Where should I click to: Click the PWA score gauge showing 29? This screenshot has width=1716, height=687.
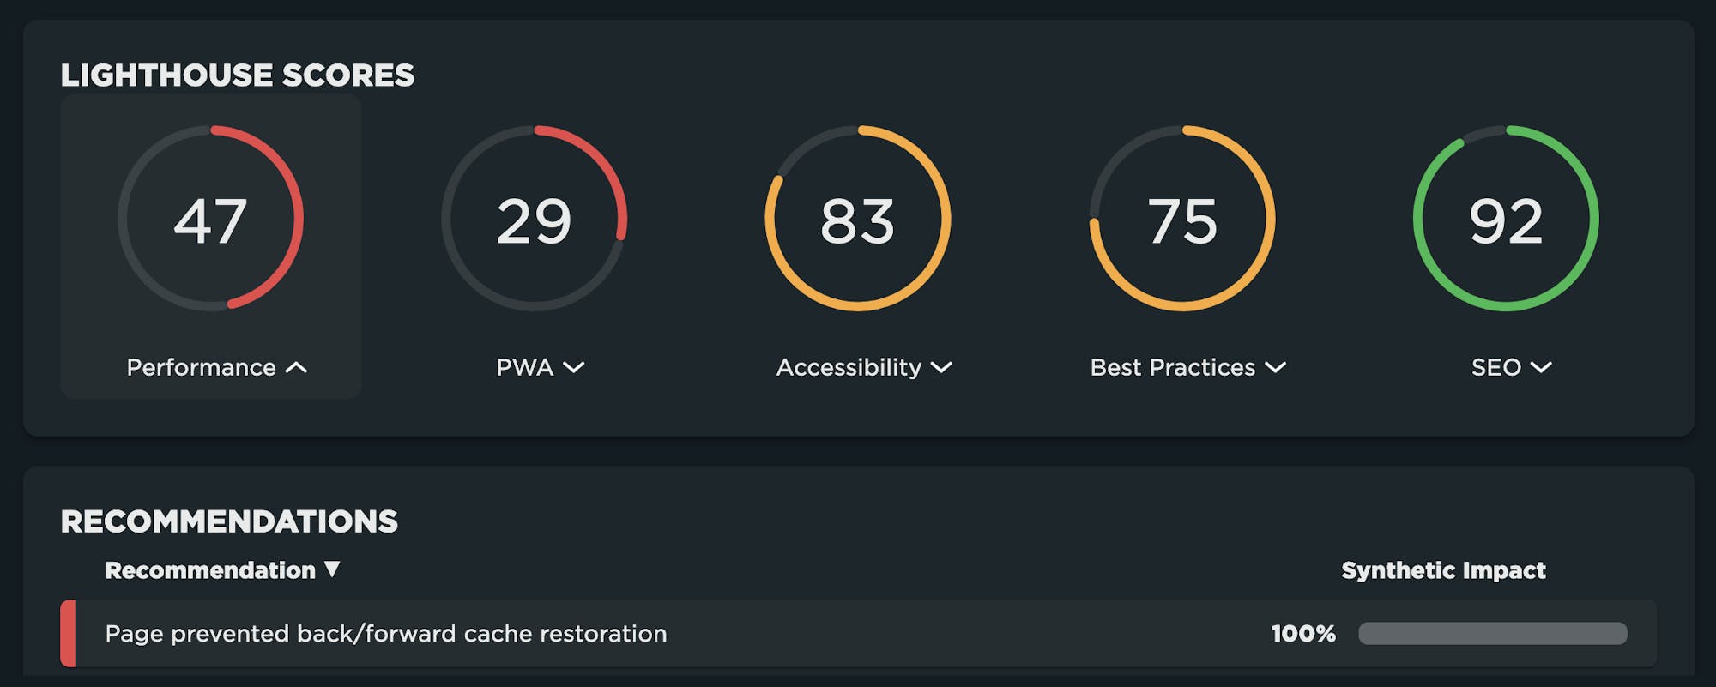point(534,219)
